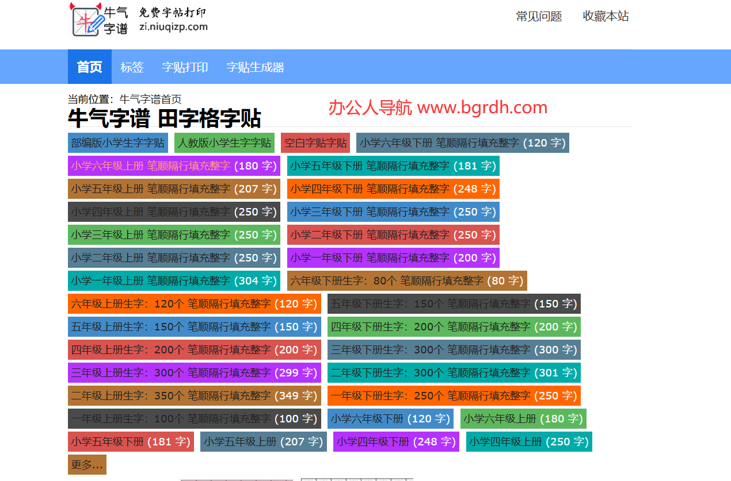
Task: Select 一年级下册生字：250个 orange tag
Action: (x=454, y=396)
